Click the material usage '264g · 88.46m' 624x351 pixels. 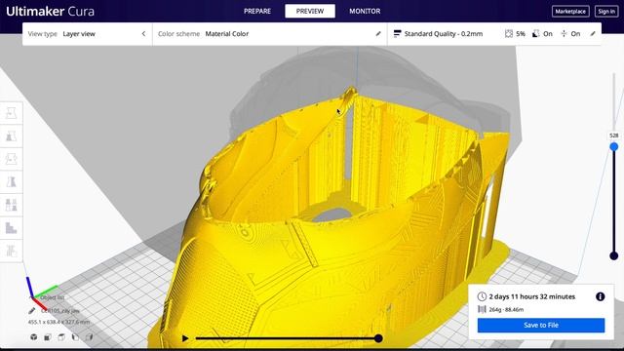pos(506,309)
